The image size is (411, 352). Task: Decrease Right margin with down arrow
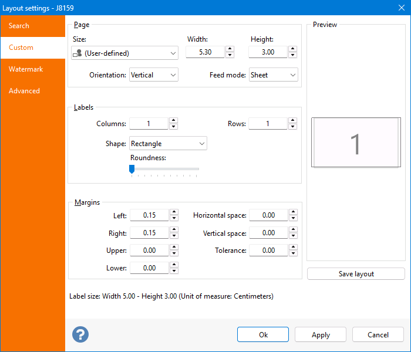click(173, 236)
